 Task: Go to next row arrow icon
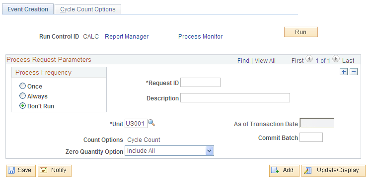point(336,59)
